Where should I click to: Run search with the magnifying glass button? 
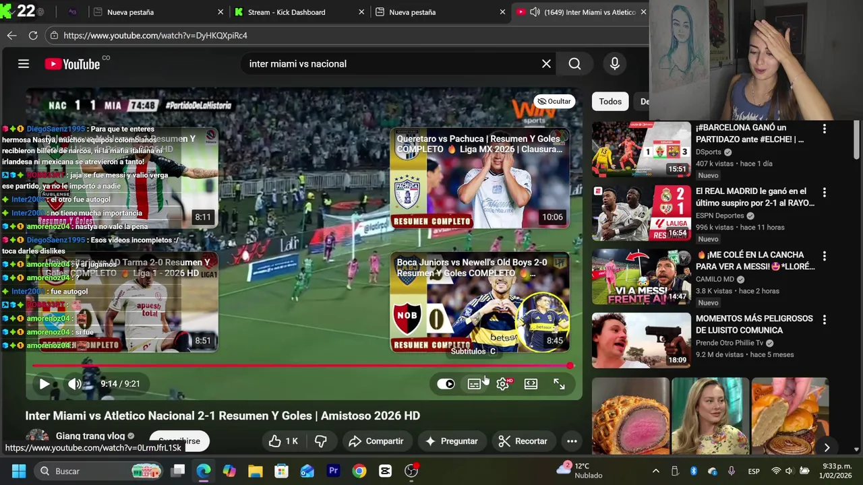click(574, 64)
